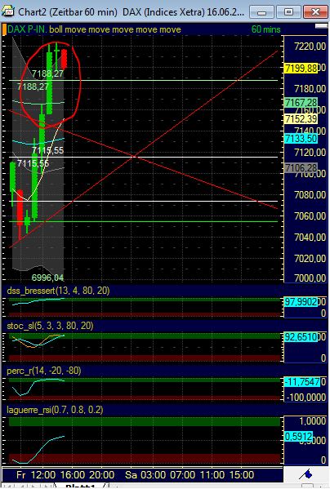Click the window title Chart2 (Zeitbar 60 min)
The width and height of the screenshot is (330, 489).
click(68, 12)
